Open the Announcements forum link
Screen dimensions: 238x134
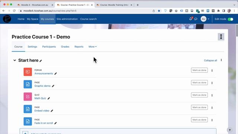(x=44, y=74)
